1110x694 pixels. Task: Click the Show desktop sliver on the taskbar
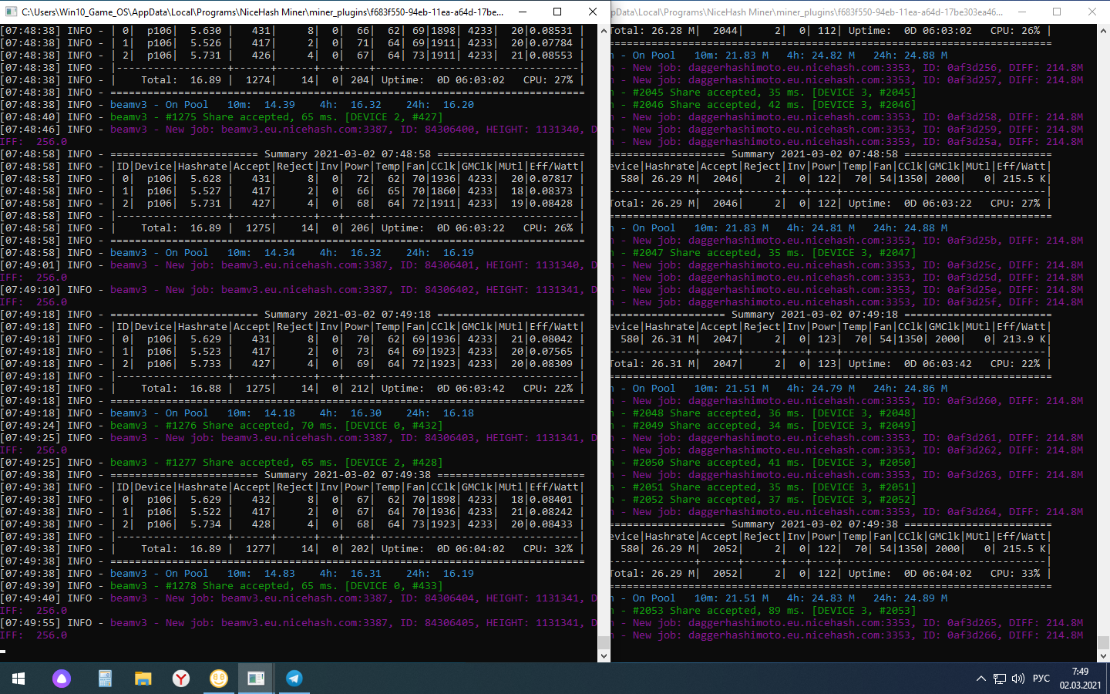[1108, 679]
